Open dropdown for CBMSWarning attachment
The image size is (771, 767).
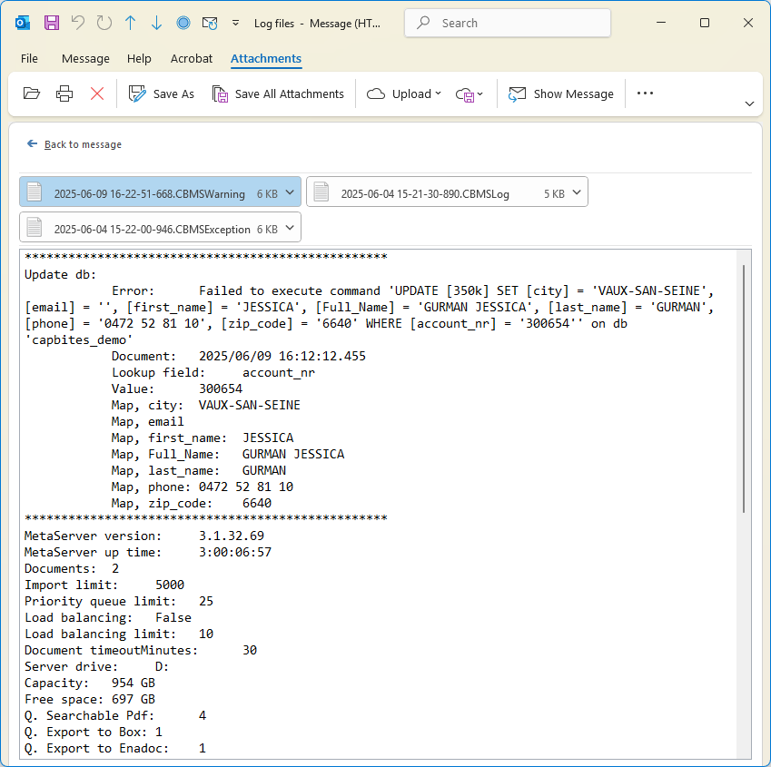point(290,192)
